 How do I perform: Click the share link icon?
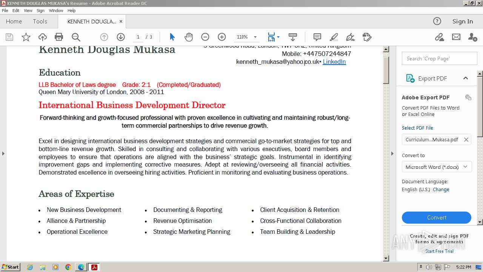(439, 37)
